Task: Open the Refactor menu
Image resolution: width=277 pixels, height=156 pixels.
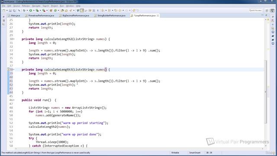Action: (26, 6)
